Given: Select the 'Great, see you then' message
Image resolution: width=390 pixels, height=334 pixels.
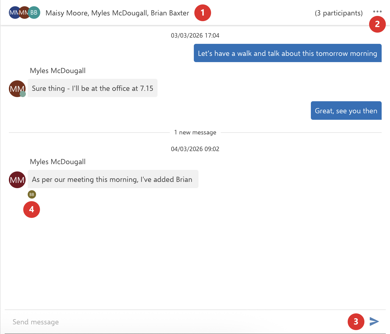Looking at the screenshot, I should [x=346, y=110].
